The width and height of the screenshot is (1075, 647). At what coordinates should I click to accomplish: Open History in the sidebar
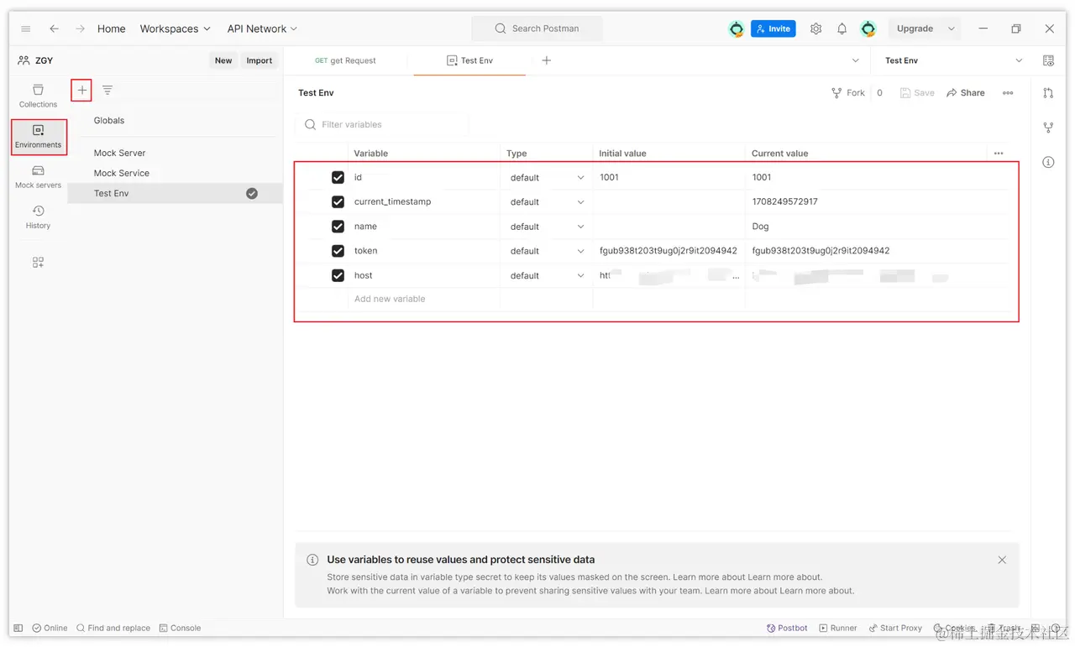click(x=38, y=217)
